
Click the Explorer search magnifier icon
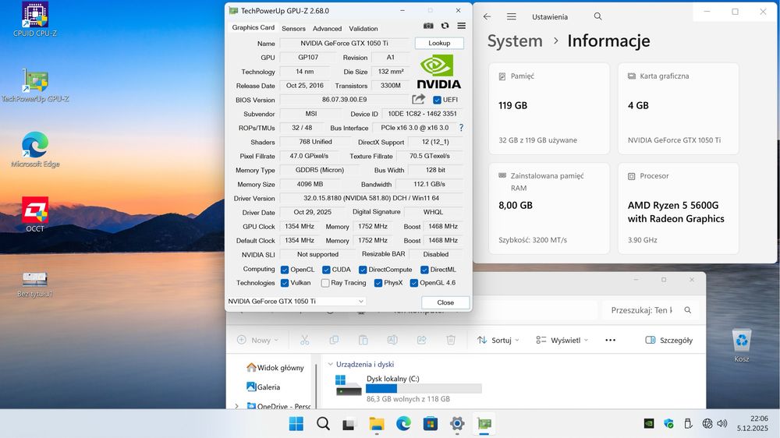point(687,310)
